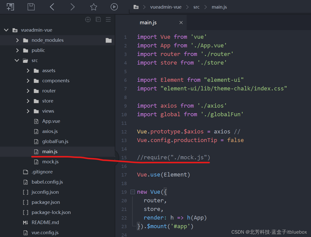Click the './globalFun' import string
Viewport: 311px width, 237px height.
coord(222,114)
